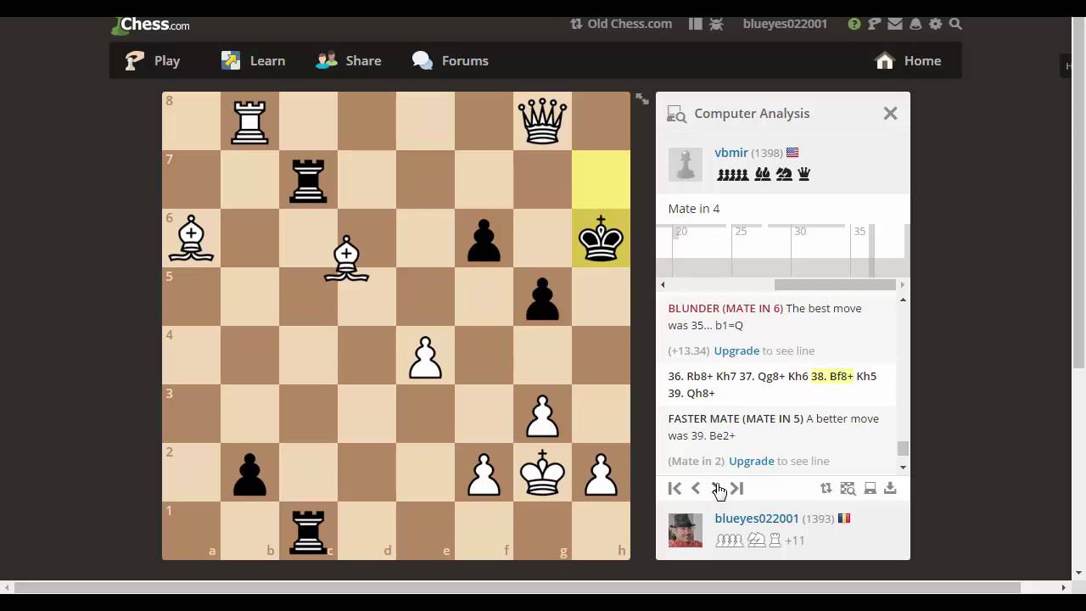Open vbmir player profile link
This screenshot has width=1086, height=611.
point(731,153)
